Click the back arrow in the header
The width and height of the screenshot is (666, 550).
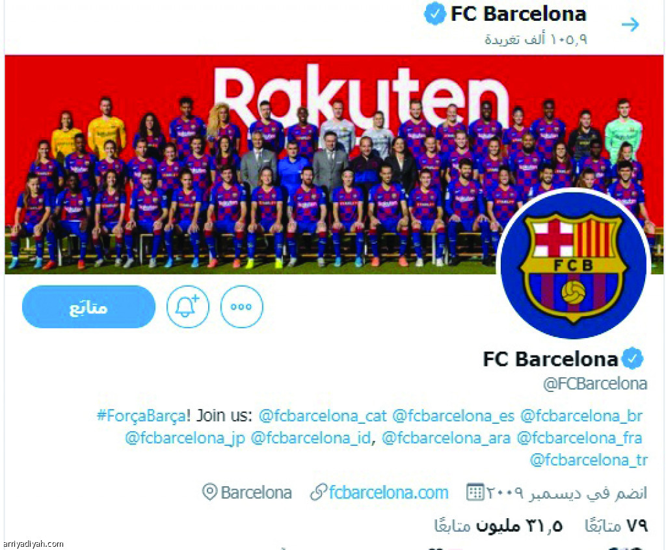(x=630, y=25)
